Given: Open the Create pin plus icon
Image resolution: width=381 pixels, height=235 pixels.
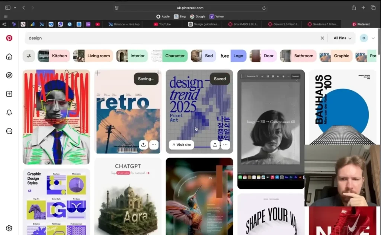Looking at the screenshot, I should (x=9, y=94).
